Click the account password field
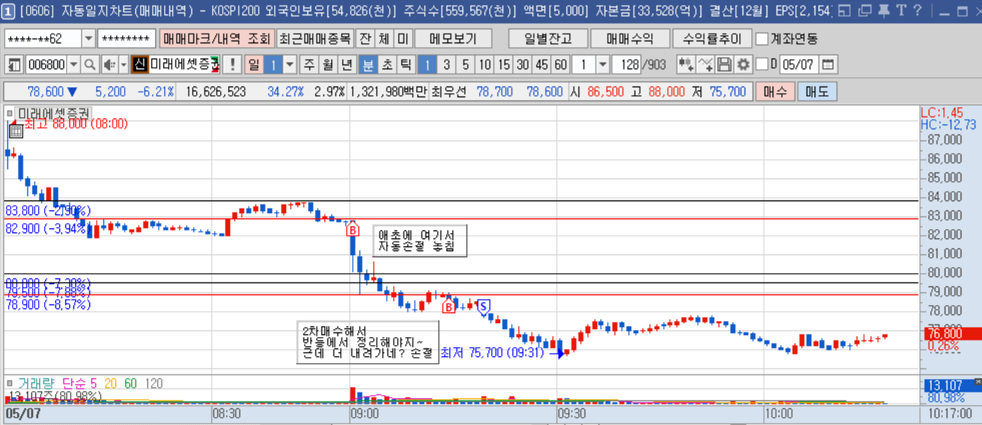Viewport: 982px width, 425px height. (x=127, y=39)
